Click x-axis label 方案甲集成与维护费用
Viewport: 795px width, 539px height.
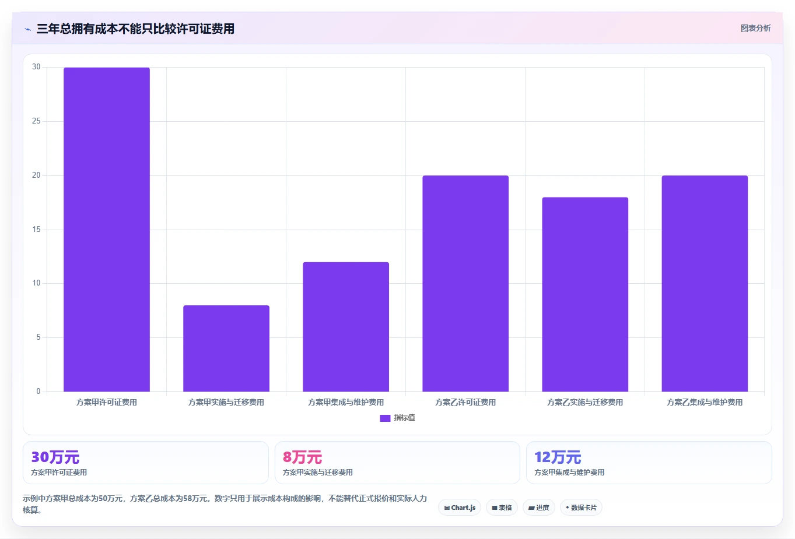pos(346,402)
